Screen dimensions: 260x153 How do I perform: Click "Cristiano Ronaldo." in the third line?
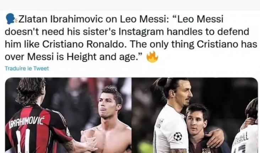[83, 44]
